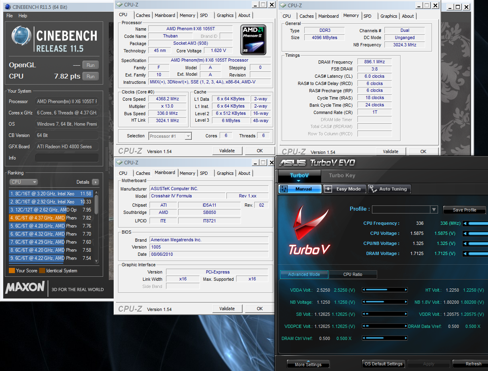Select the Advanced Mode tab in TurboV
Viewport: 488px width, 371px height.
[x=304, y=274]
